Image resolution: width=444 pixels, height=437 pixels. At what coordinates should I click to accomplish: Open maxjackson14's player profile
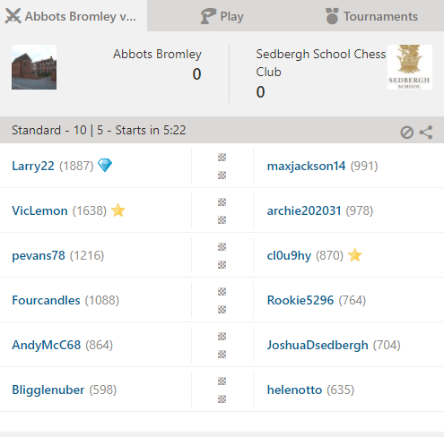click(x=306, y=166)
